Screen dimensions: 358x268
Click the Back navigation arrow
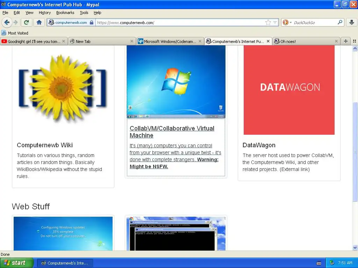pyautogui.click(x=7, y=22)
